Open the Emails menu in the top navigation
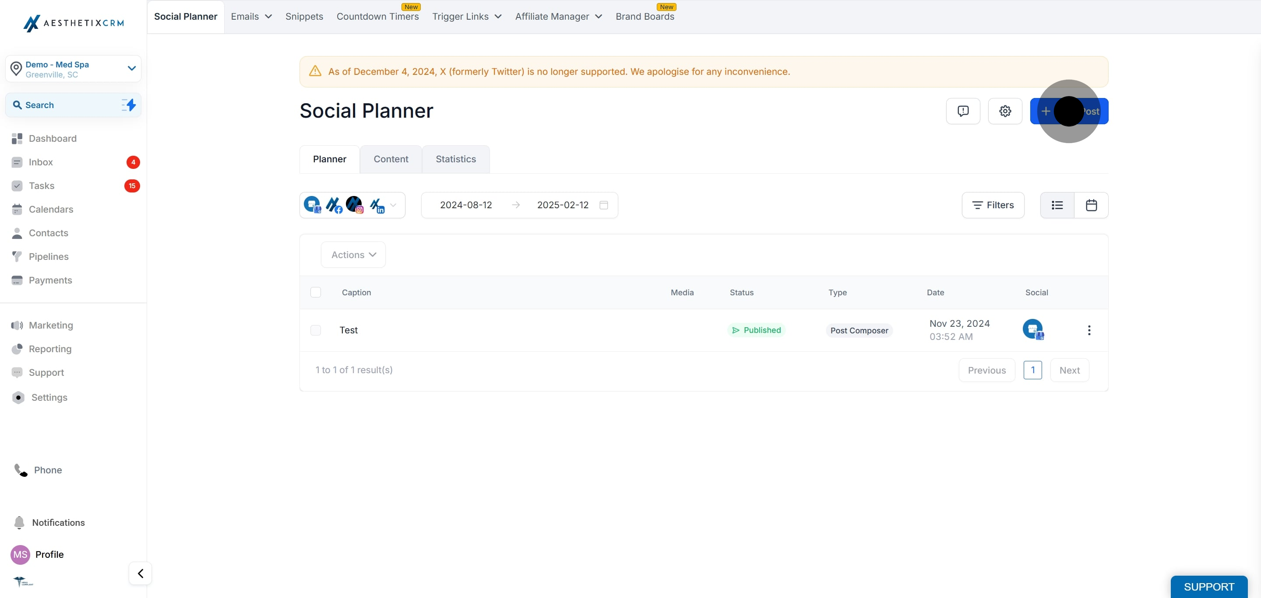 (251, 17)
